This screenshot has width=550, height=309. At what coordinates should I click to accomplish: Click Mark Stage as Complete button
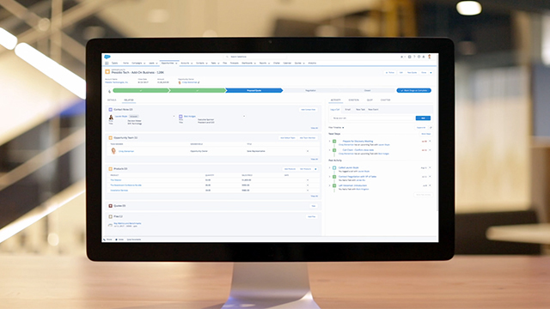click(414, 90)
